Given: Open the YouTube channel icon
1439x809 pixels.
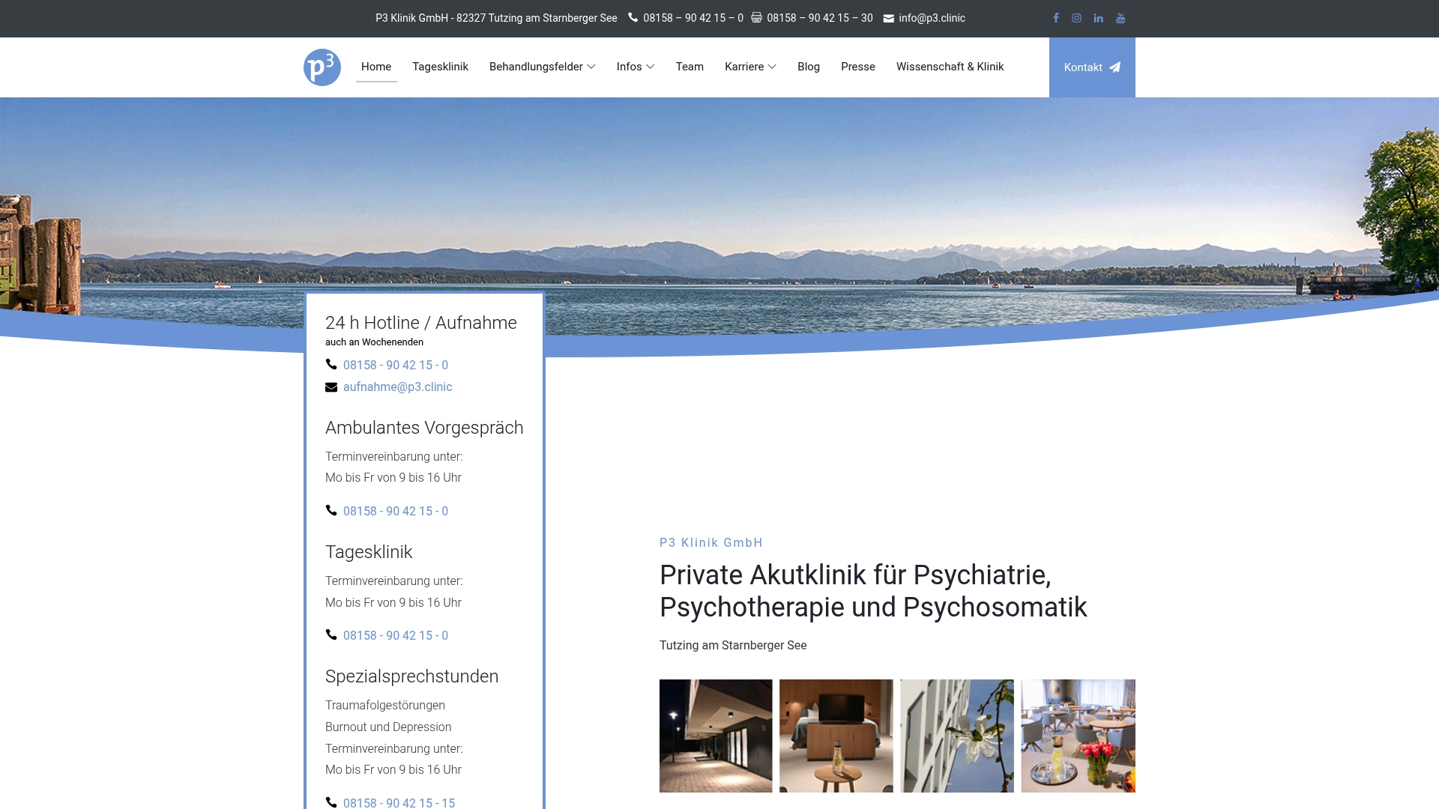Looking at the screenshot, I should (1120, 18).
